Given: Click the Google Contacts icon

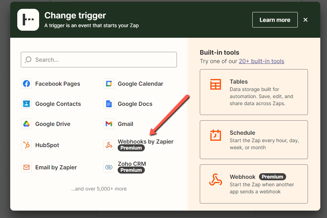Looking at the screenshot, I should (26, 104).
